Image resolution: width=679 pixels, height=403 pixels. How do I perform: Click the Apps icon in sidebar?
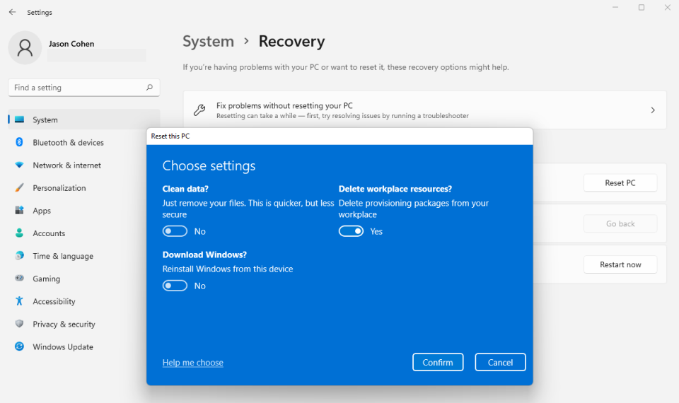(20, 211)
